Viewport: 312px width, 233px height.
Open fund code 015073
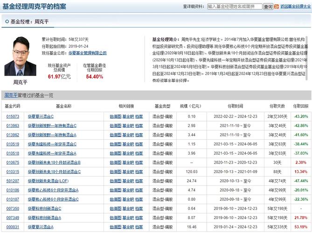[13, 116]
